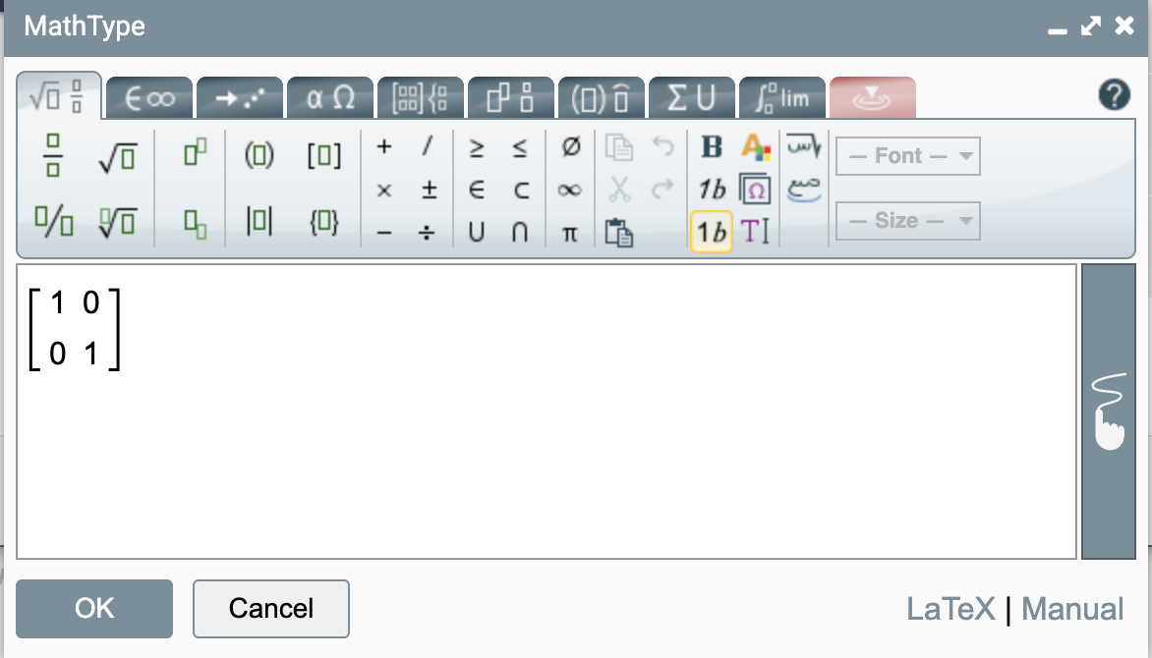Insert absolute value bars
Viewport: 1152px width, 658px height.
pyautogui.click(x=259, y=223)
